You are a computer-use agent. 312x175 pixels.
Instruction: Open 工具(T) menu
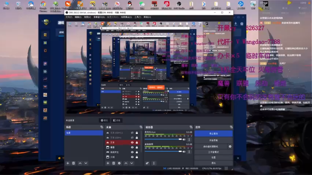point(138,17)
